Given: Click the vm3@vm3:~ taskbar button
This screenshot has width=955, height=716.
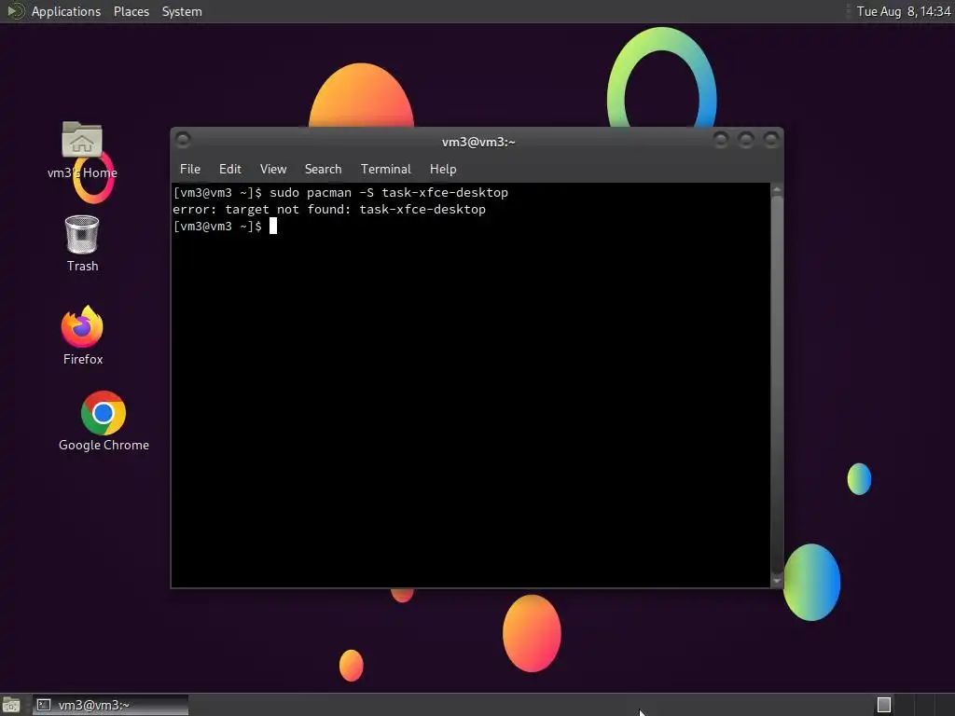Looking at the screenshot, I should [110, 705].
